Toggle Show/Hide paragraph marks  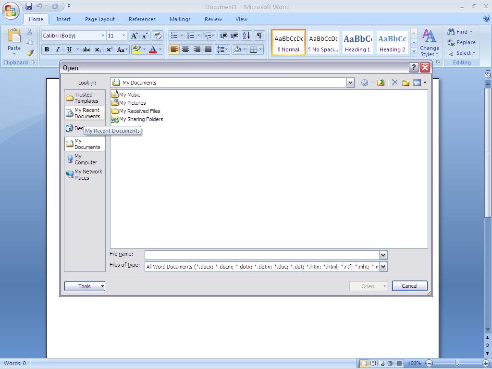click(x=259, y=35)
